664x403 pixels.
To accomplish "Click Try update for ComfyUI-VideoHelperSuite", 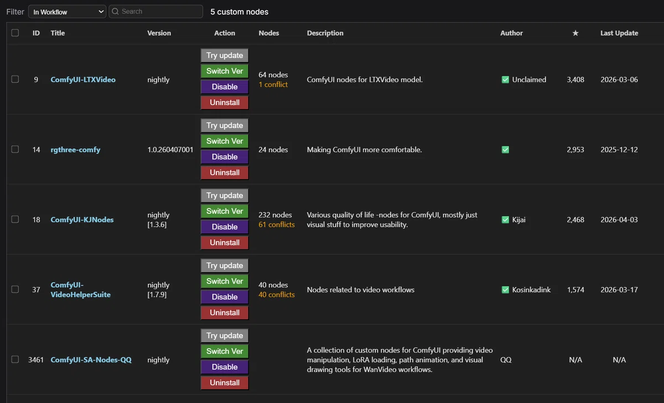I will coord(225,265).
